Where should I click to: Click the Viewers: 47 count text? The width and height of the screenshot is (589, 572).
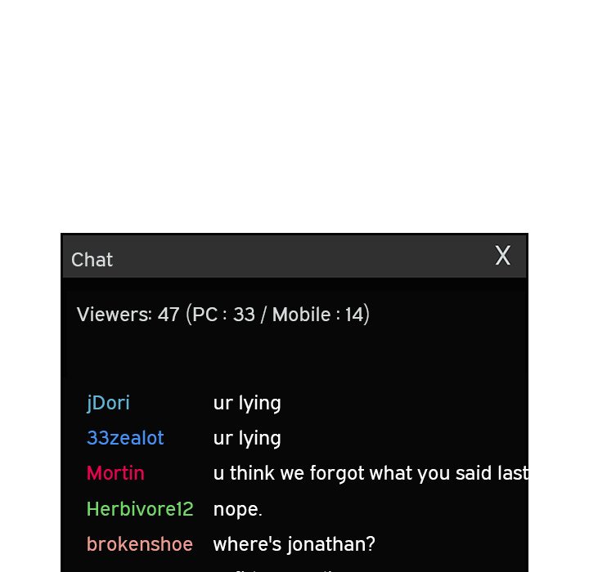click(128, 314)
